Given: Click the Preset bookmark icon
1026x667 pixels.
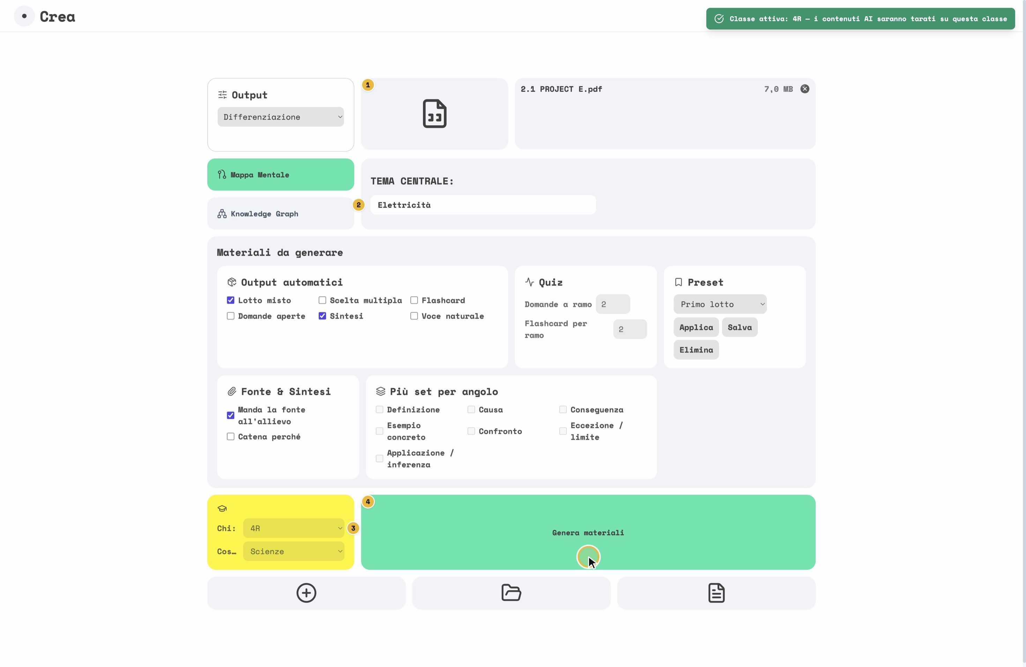Looking at the screenshot, I should 678,282.
